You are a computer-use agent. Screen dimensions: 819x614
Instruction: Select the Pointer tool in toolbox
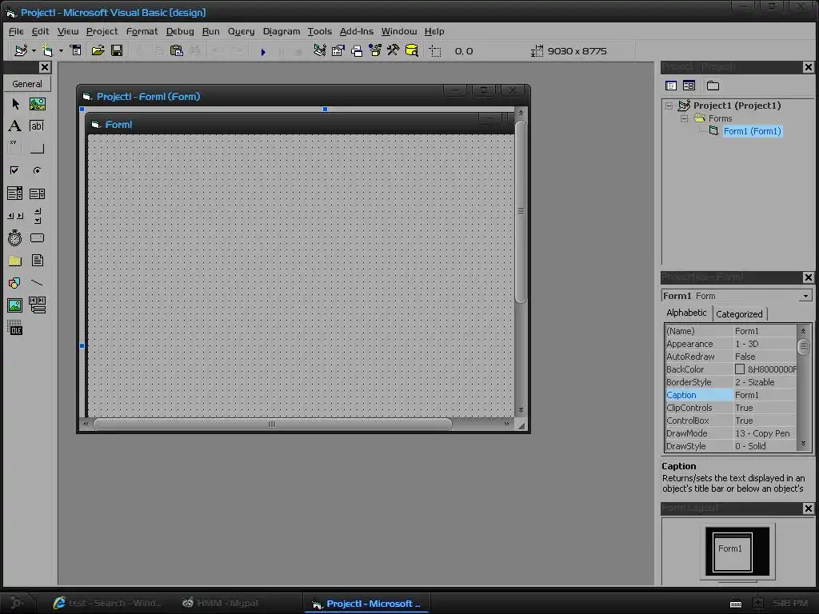15,104
